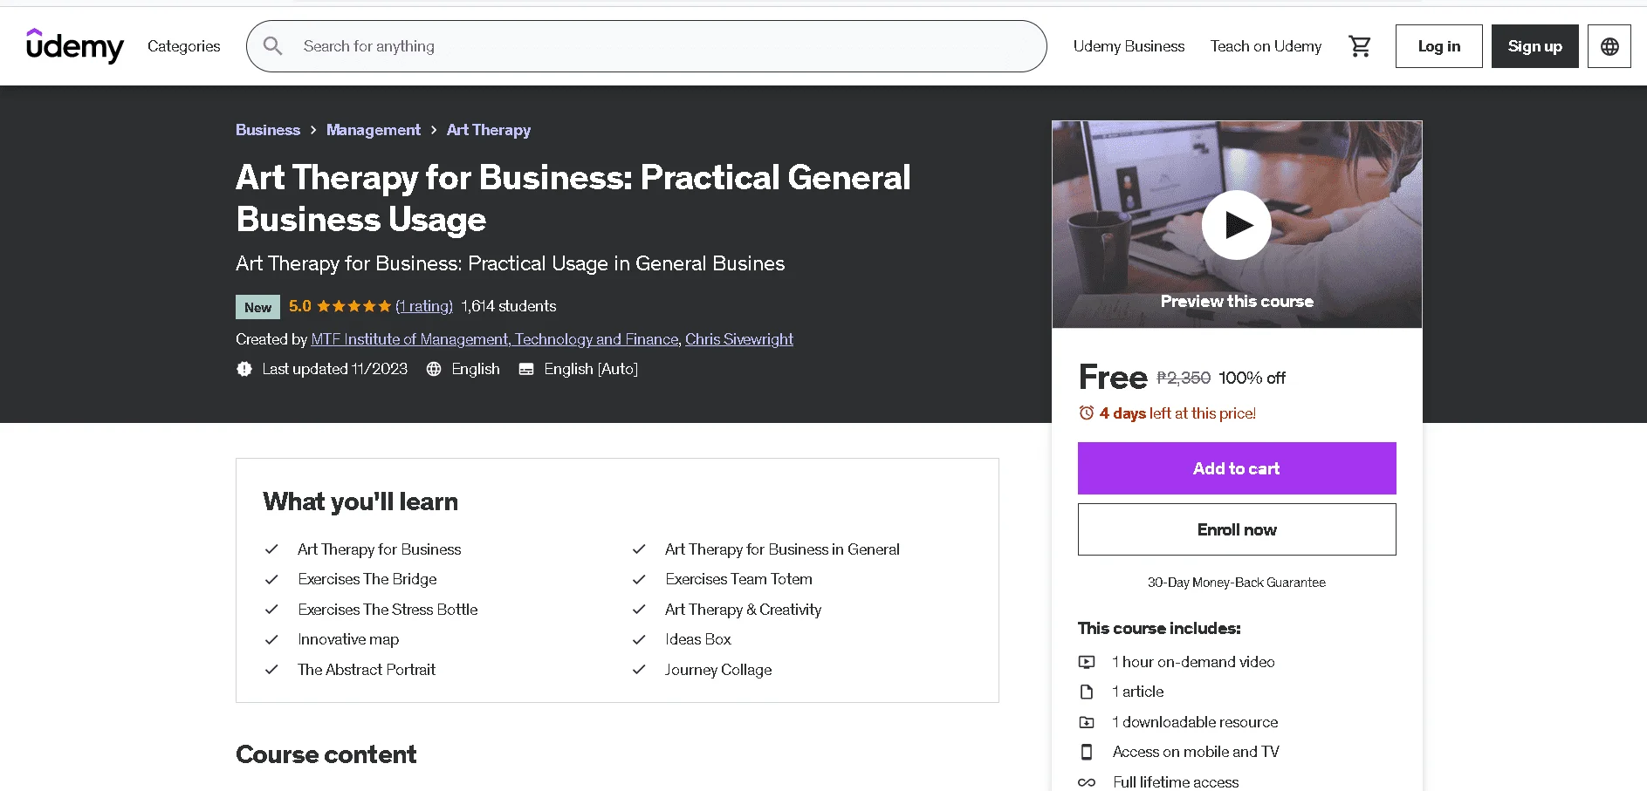Click the Enroll now button
Viewport: 1647px width, 791px height.
point(1237,529)
